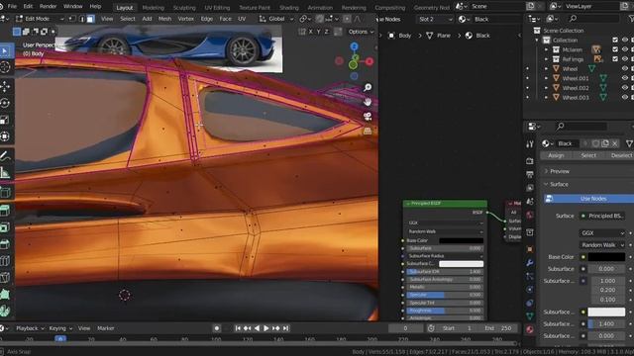The width and height of the screenshot is (634, 356).
Task: Click the Assign material button
Action: pos(556,155)
